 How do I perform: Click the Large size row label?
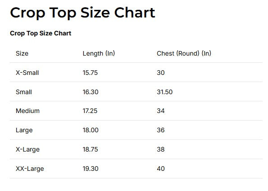[24, 130]
